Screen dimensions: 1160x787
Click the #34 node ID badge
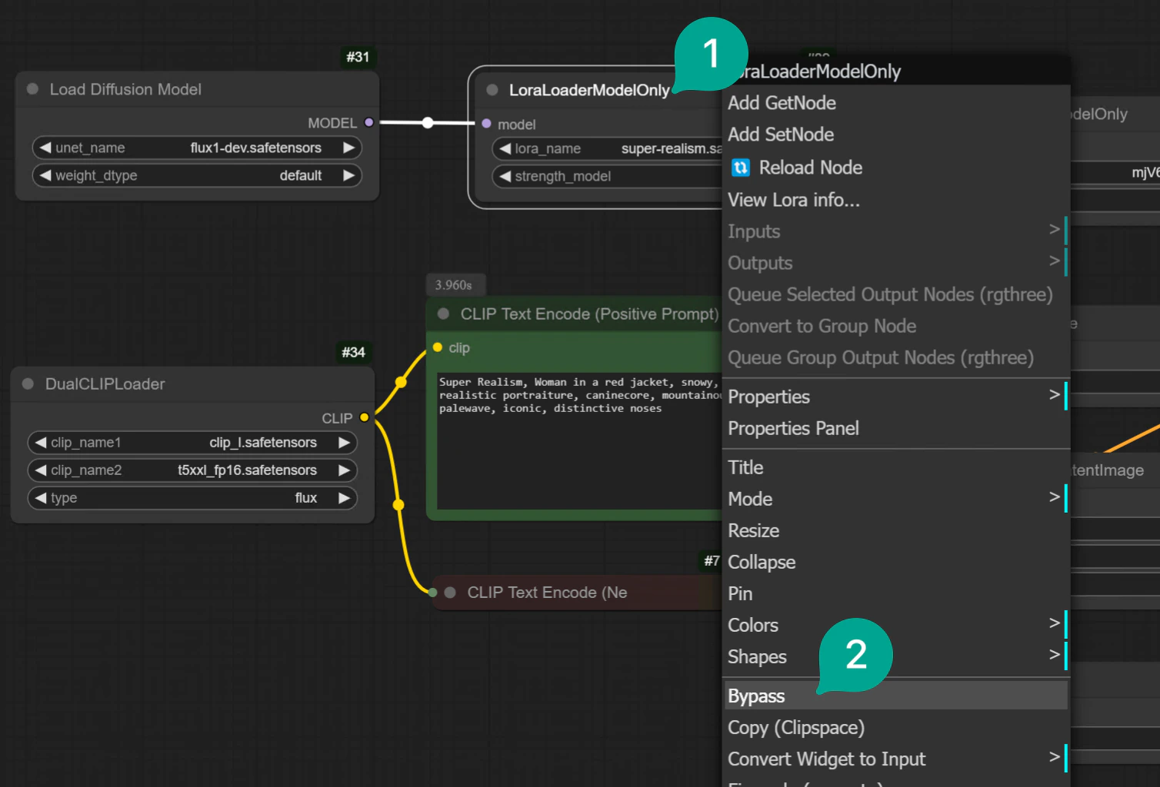coord(353,352)
